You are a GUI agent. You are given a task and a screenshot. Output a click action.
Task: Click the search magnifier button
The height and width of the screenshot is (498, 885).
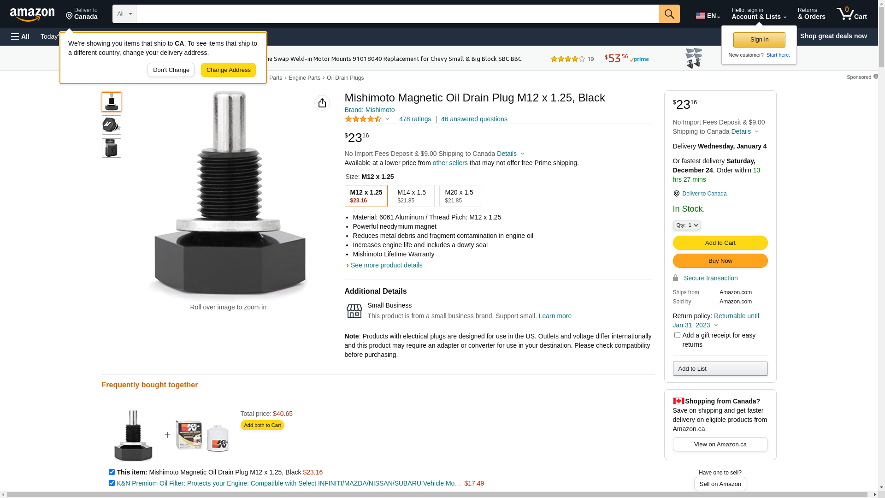(669, 14)
